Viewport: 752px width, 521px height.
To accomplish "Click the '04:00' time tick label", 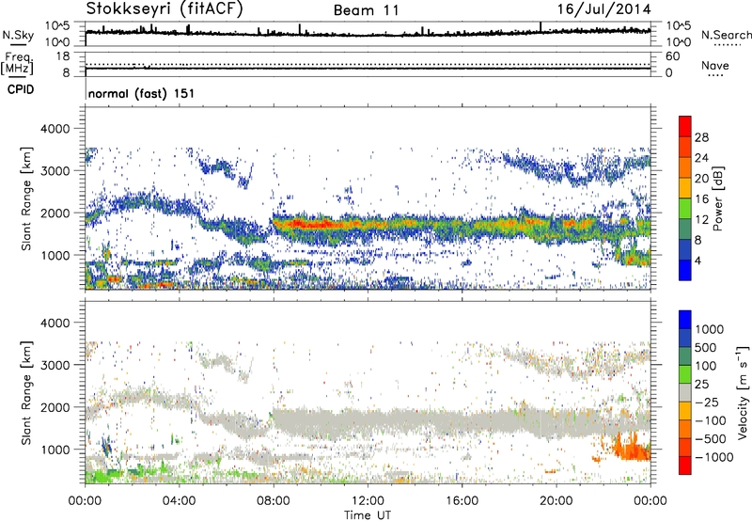I will (179, 501).
